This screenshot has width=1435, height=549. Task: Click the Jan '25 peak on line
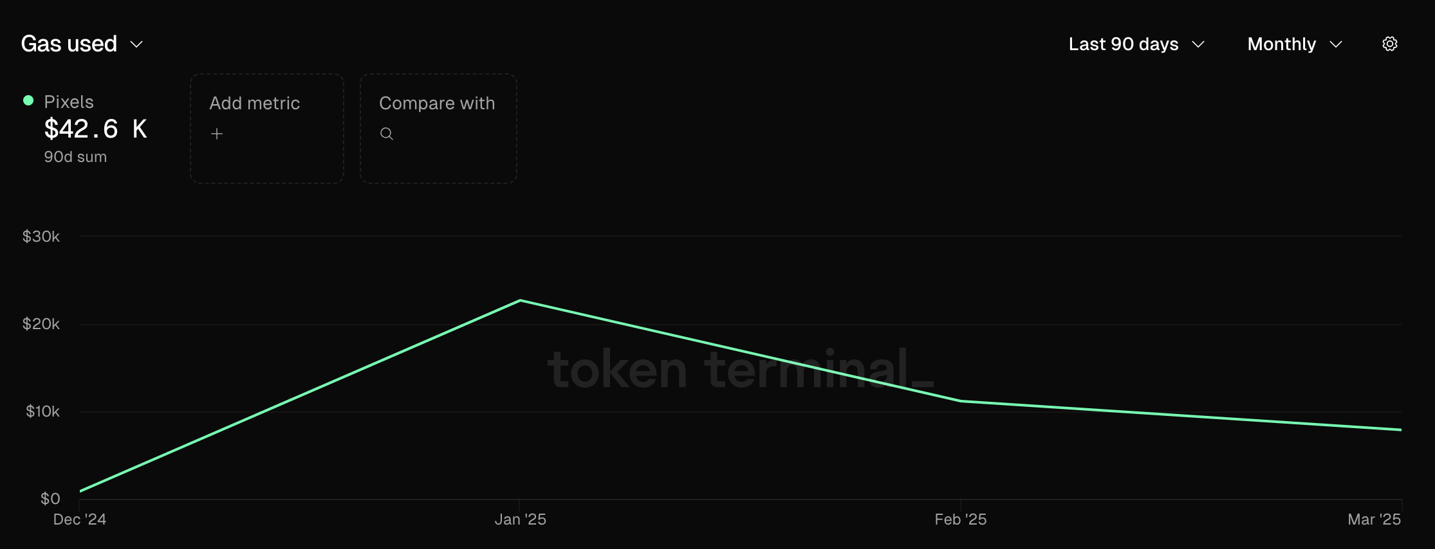click(520, 300)
